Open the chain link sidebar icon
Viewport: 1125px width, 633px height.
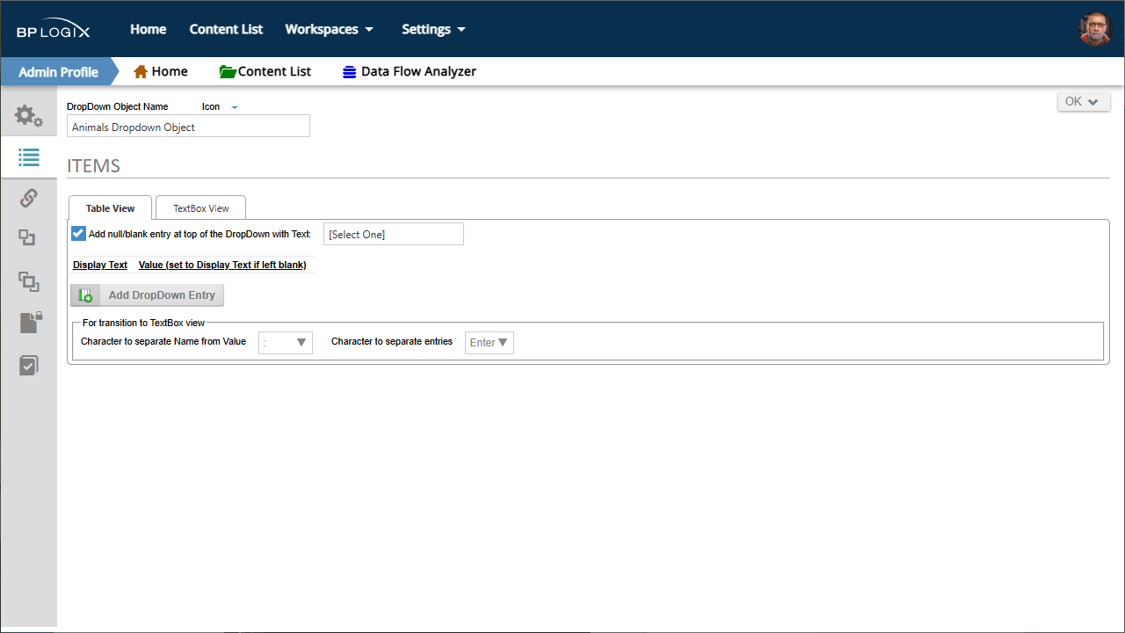(28, 198)
